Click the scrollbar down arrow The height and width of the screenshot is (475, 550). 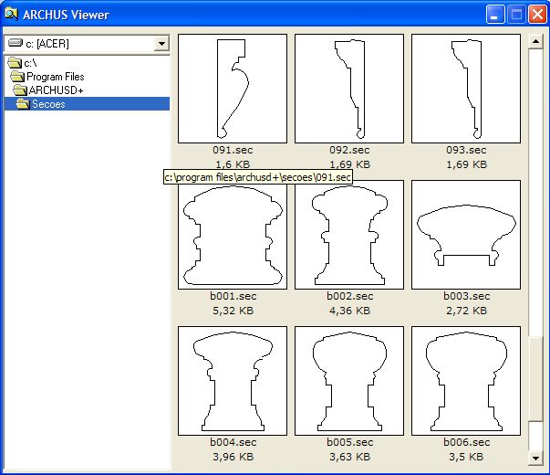click(535, 458)
